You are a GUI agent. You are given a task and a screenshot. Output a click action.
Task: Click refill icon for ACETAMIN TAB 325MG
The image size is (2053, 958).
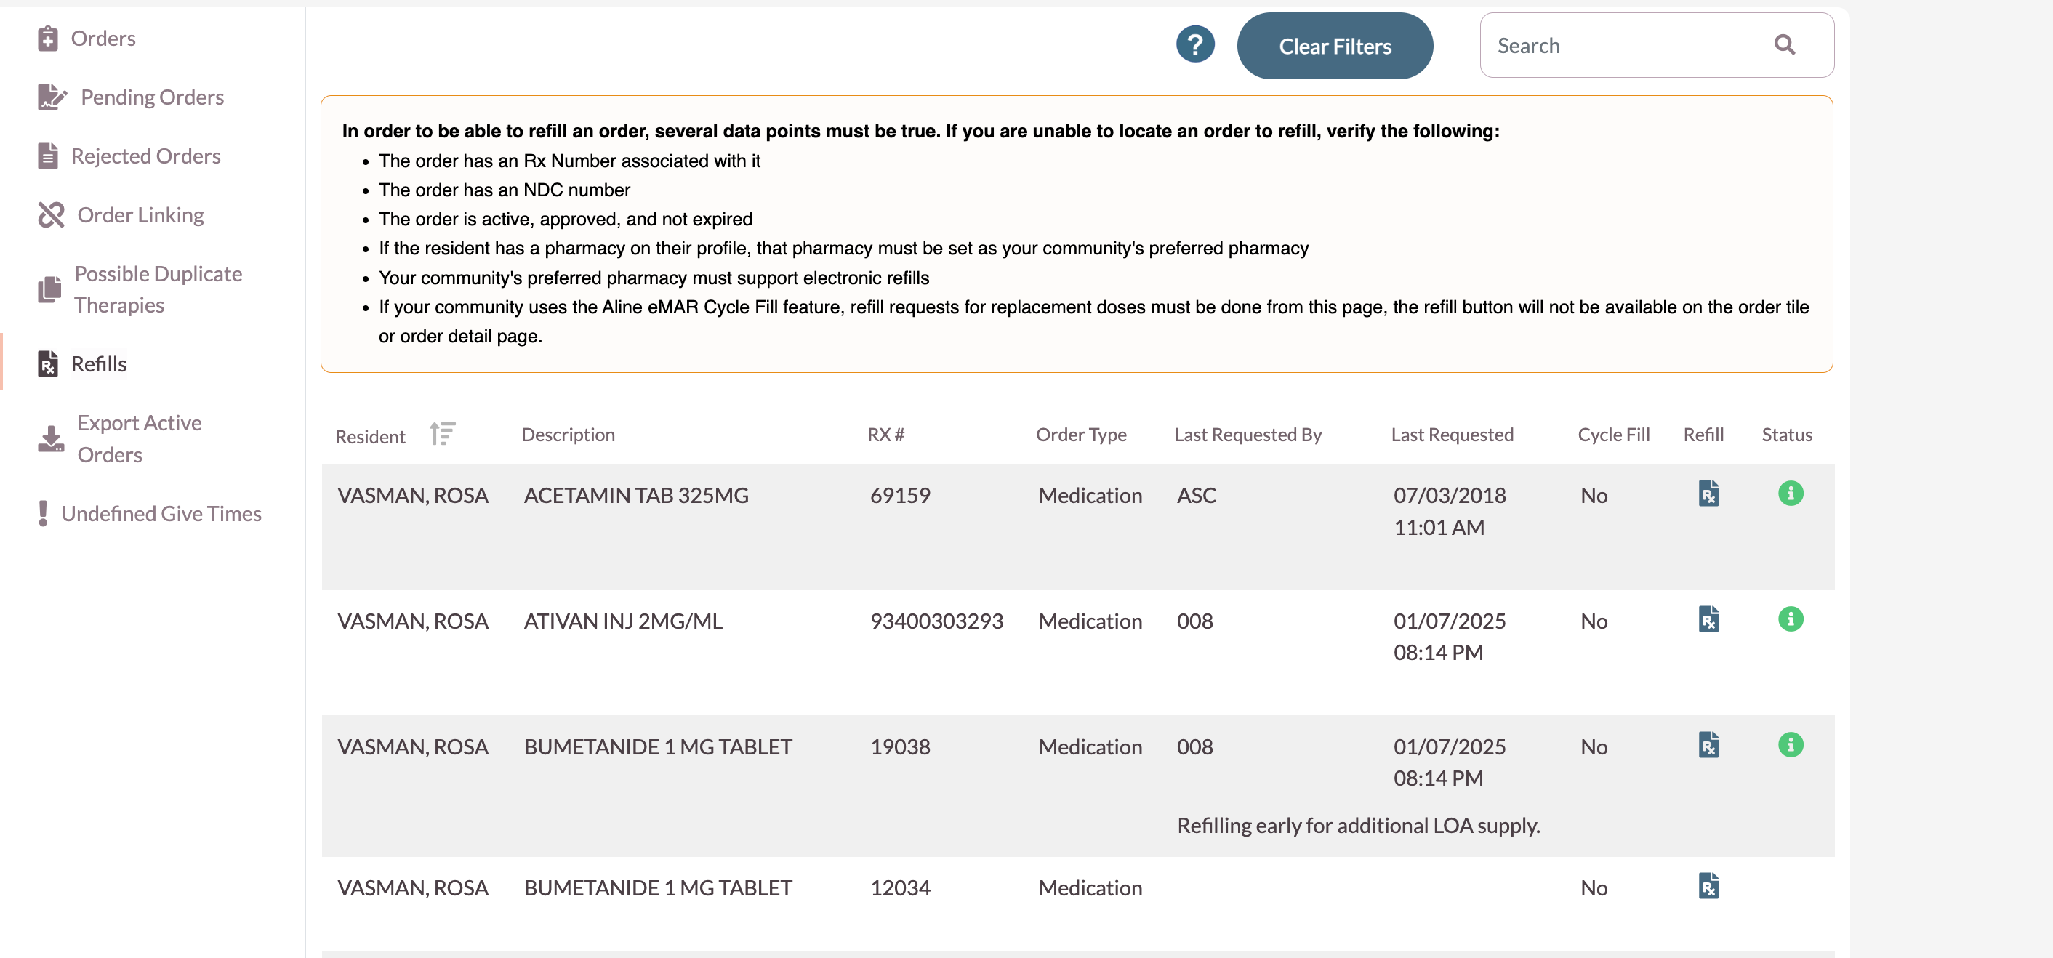1708,494
